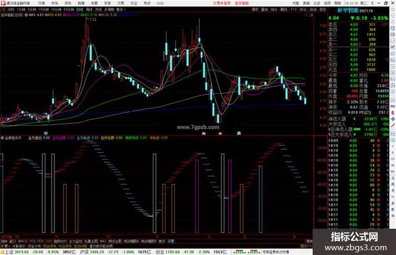Click the settings icon beside MA5 label

[26, 15]
